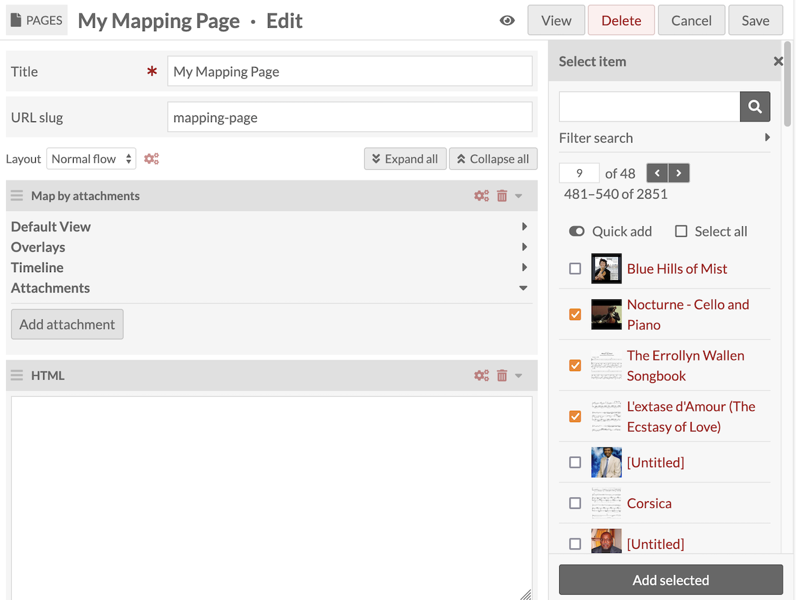Expand the Default View section
The image size is (796, 600).
(x=269, y=226)
